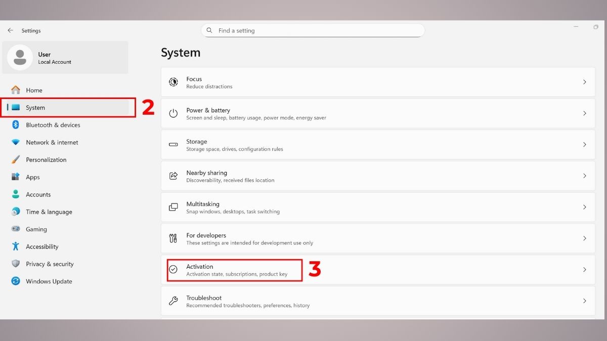Click the back arrow next to Settings
Screen dimensions: 607x341
click(10, 30)
